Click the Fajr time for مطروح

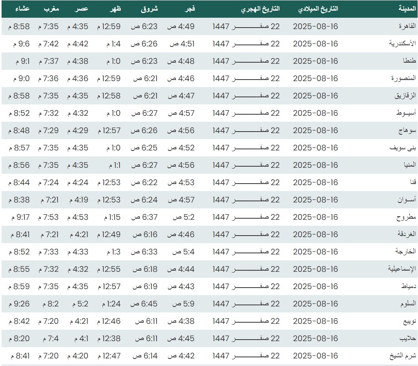coord(181,217)
